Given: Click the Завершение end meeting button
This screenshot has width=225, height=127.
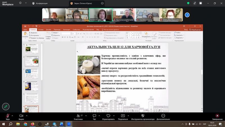Looking at the screenshot, I should click(x=217, y=116).
